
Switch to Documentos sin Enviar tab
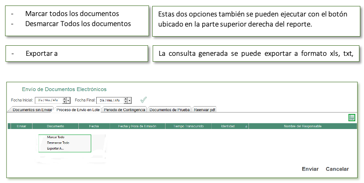pyautogui.click(x=32, y=110)
